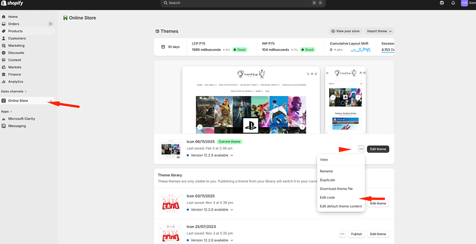476x244 pixels.
Task: Click the Orders inbox icon
Action: click(4, 24)
